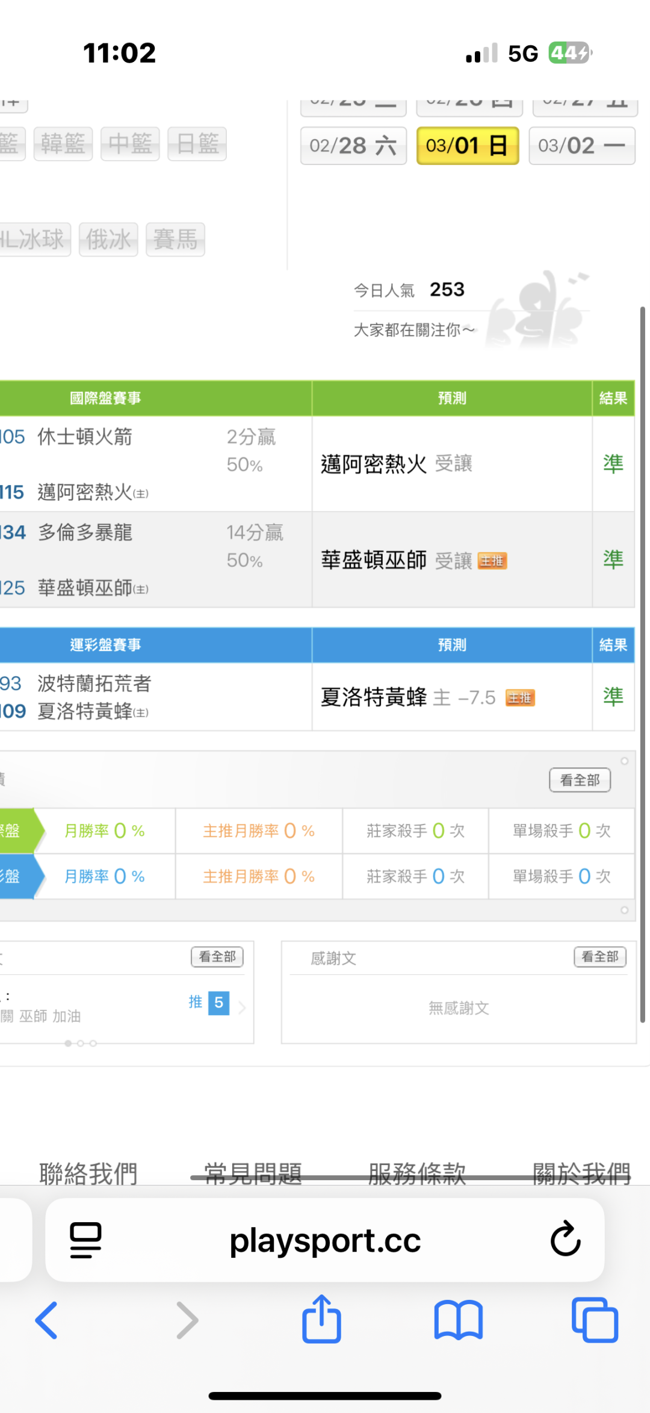Click 看全部 above the win rate stats

point(580,781)
